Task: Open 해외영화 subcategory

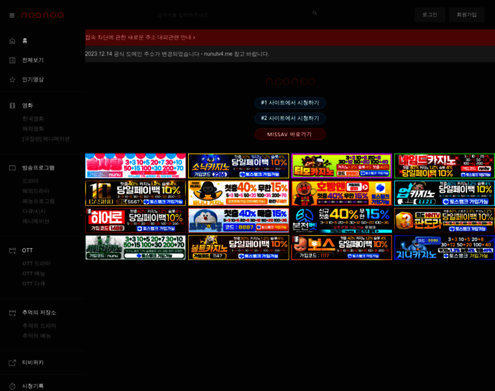Action: (x=33, y=129)
